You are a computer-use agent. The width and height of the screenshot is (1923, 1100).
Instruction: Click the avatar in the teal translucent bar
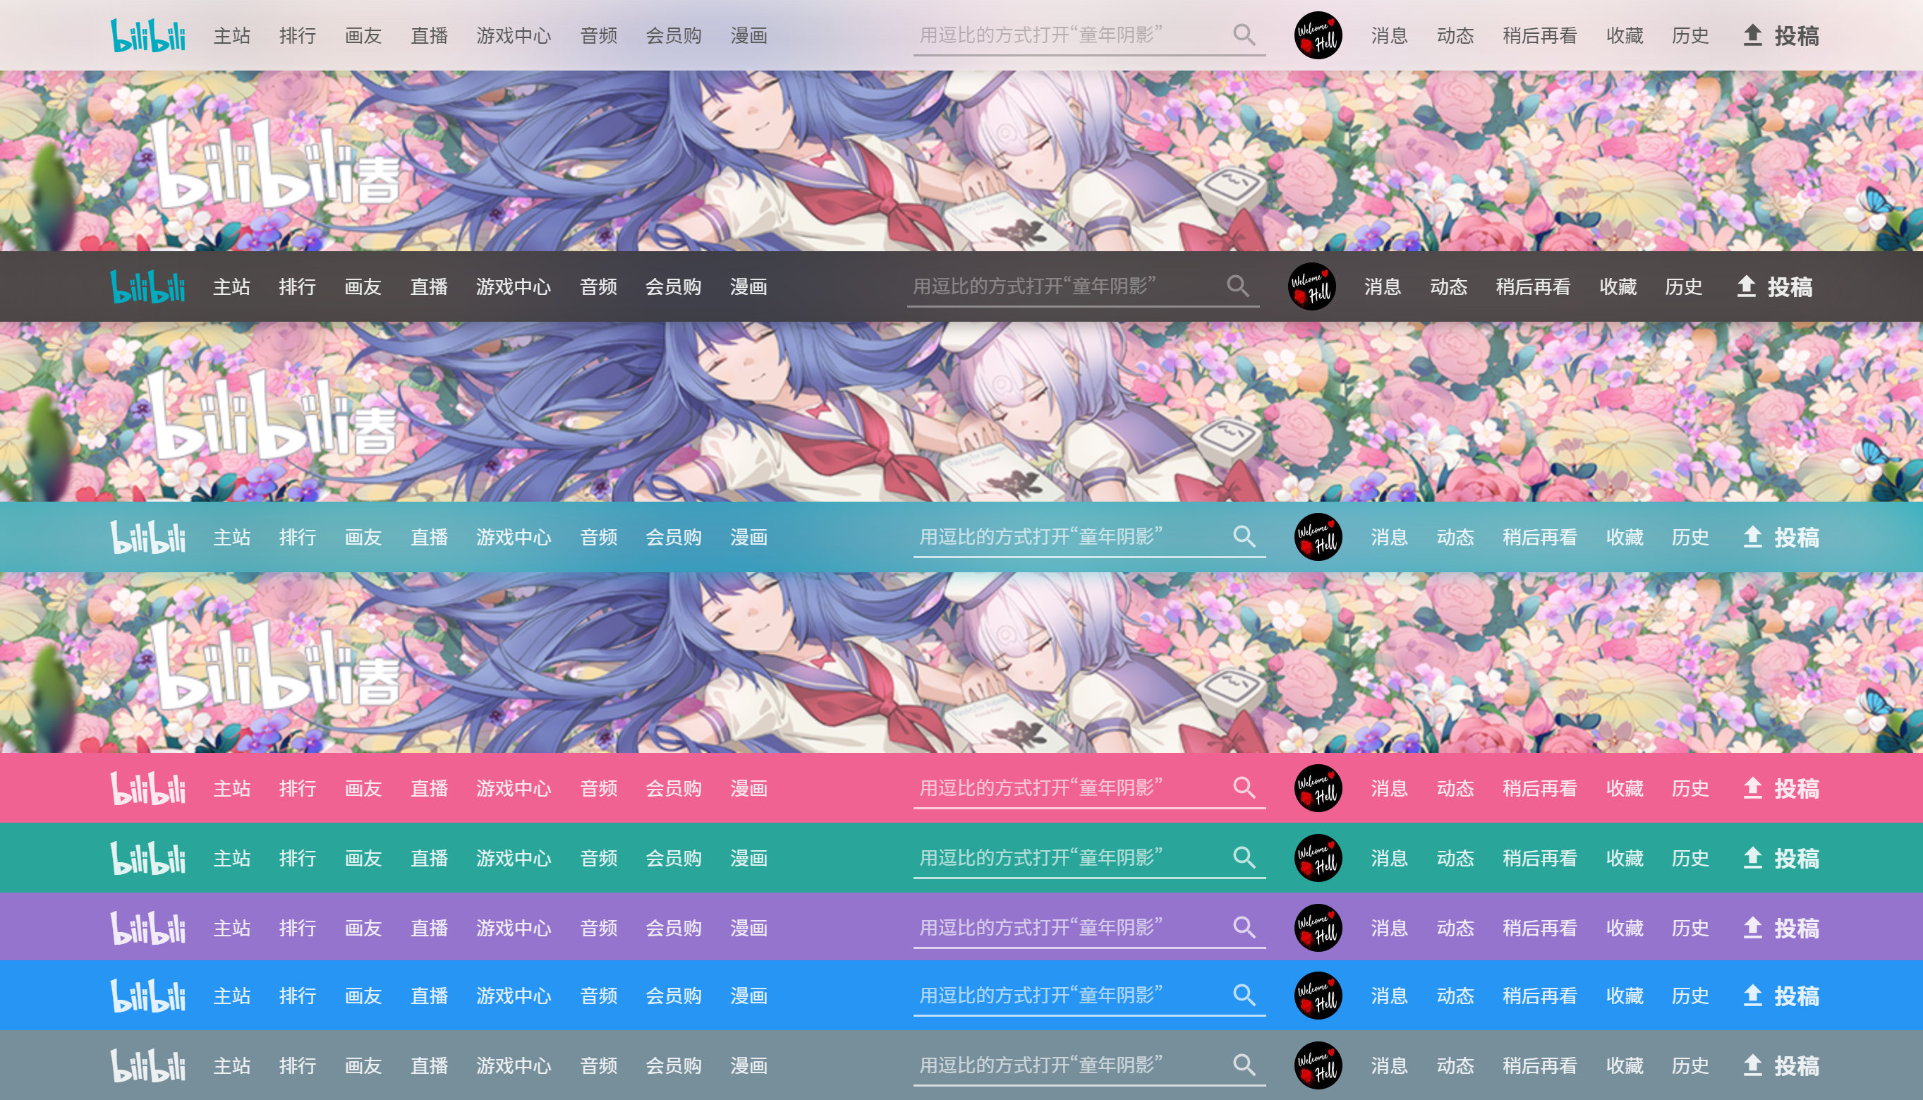(x=1318, y=537)
